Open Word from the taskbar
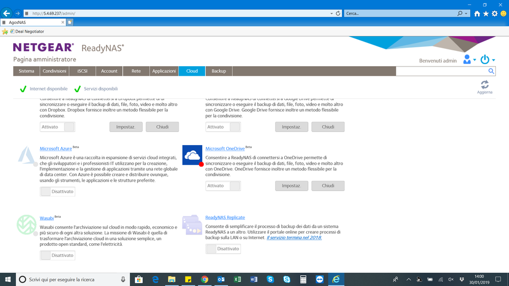The width and height of the screenshot is (509, 286). click(254, 279)
